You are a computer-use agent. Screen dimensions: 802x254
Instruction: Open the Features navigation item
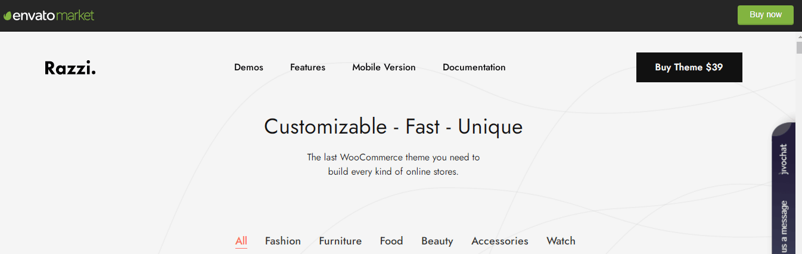tap(307, 67)
